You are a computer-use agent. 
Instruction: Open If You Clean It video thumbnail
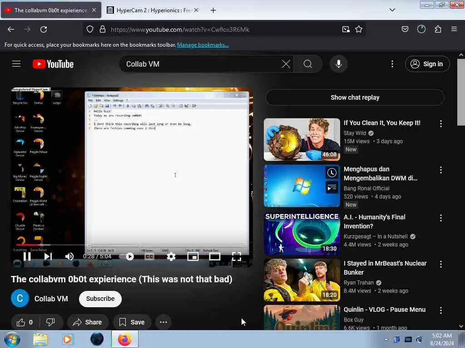tap(302, 140)
